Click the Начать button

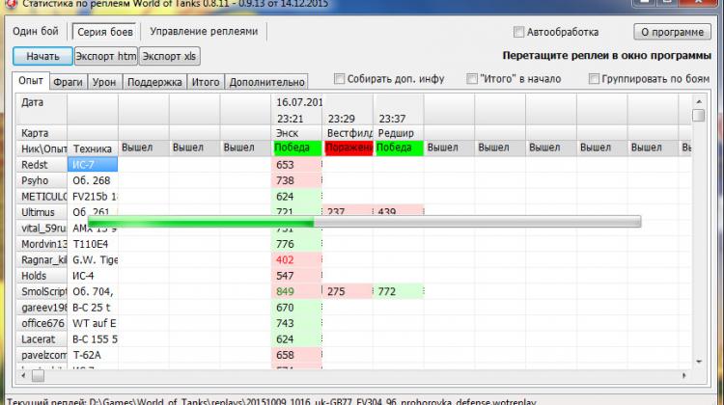(x=42, y=56)
